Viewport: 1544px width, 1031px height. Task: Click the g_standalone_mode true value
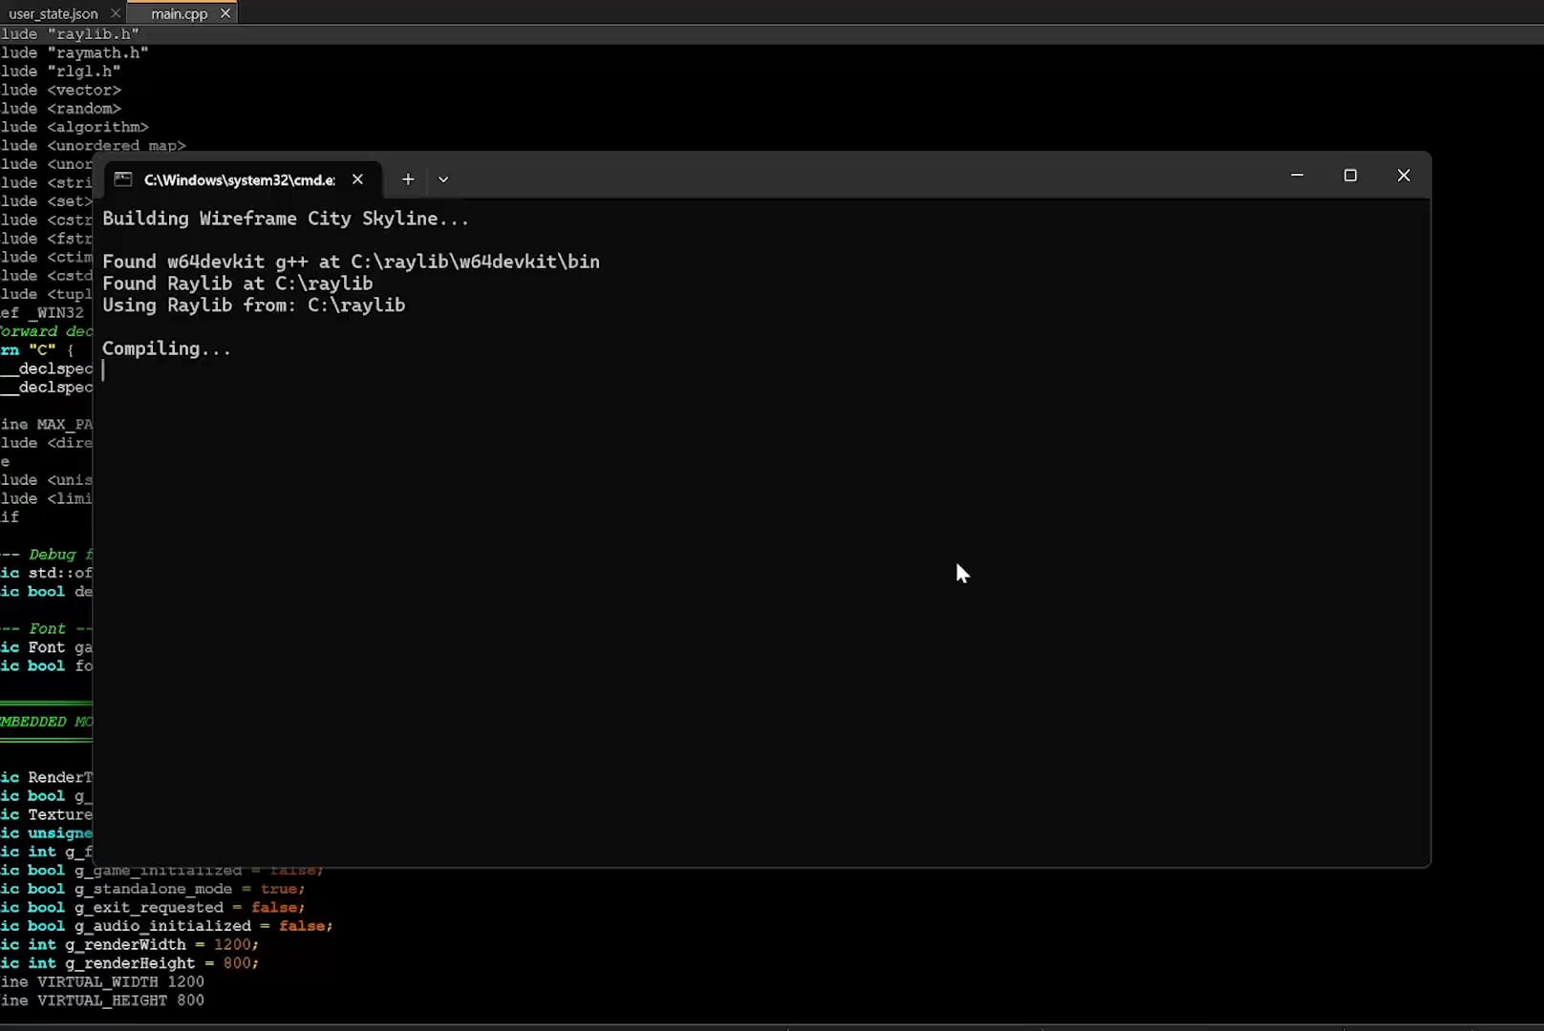[x=279, y=889]
